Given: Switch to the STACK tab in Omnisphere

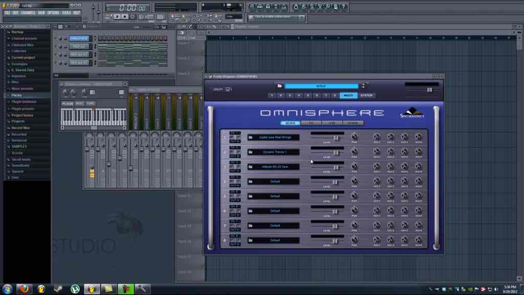Looking at the screenshot, I should point(353,123).
